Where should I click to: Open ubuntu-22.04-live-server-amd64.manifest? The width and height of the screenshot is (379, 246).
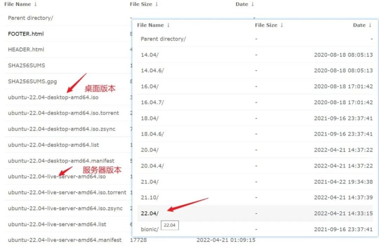[64, 240]
